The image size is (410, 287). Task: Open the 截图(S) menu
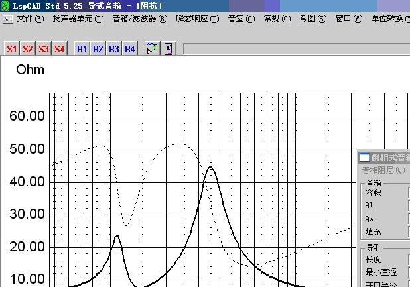pos(313,19)
